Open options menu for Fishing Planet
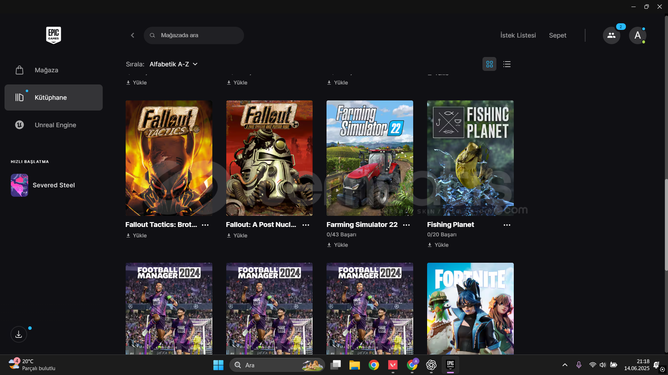 tap(507, 225)
